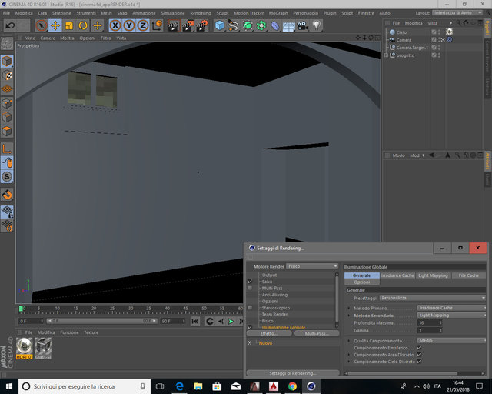Switch to the Irradiance Cache tab
492x394 pixels.
point(397,275)
